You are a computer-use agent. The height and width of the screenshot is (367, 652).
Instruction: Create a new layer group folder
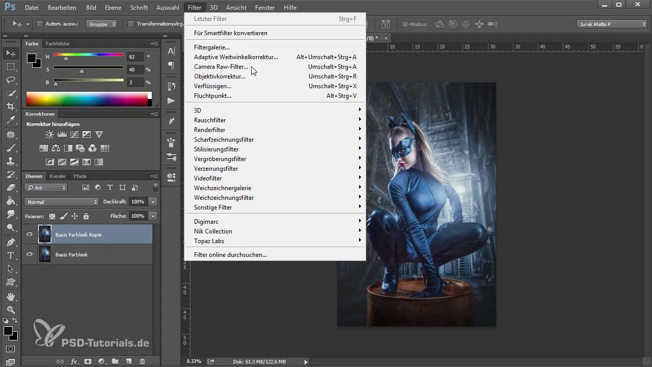click(x=115, y=361)
